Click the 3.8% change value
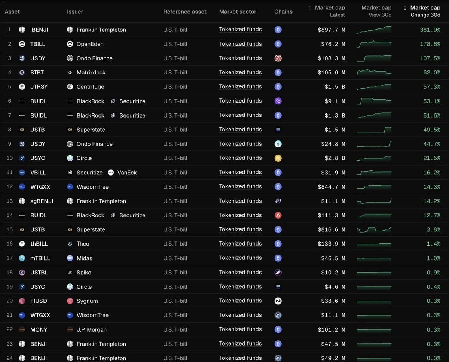The height and width of the screenshot is (362, 449). pos(433,230)
